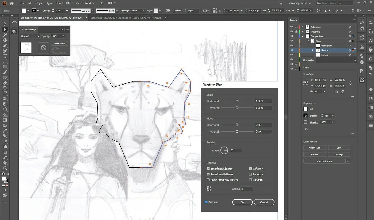
Task: Open the Window menu
Action: tap(89, 3)
